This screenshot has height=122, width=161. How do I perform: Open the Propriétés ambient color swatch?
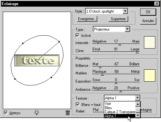[150, 75]
